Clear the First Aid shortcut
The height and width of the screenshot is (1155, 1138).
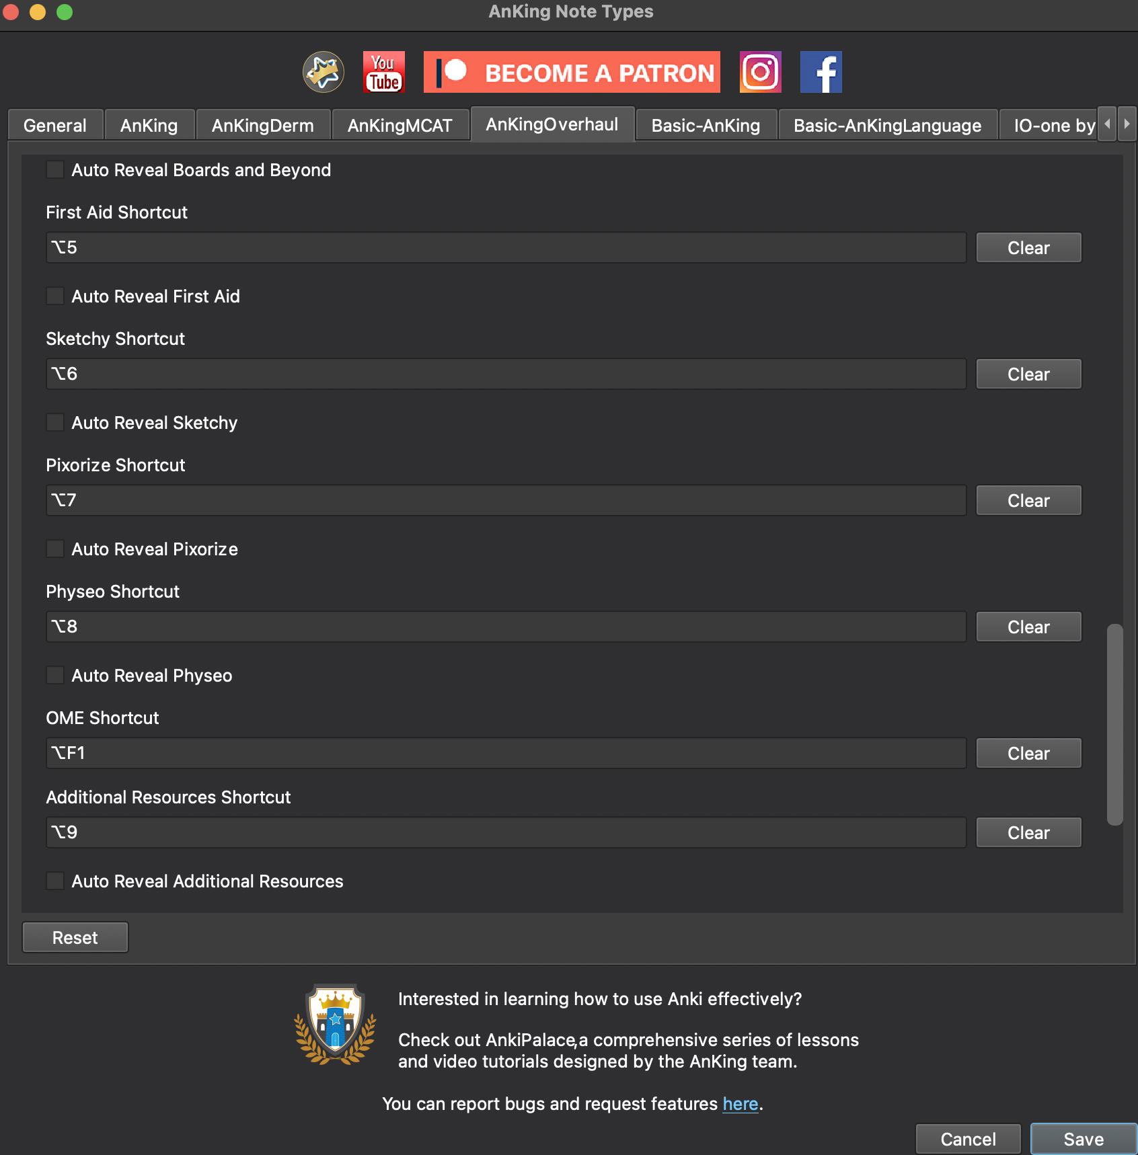tap(1028, 247)
